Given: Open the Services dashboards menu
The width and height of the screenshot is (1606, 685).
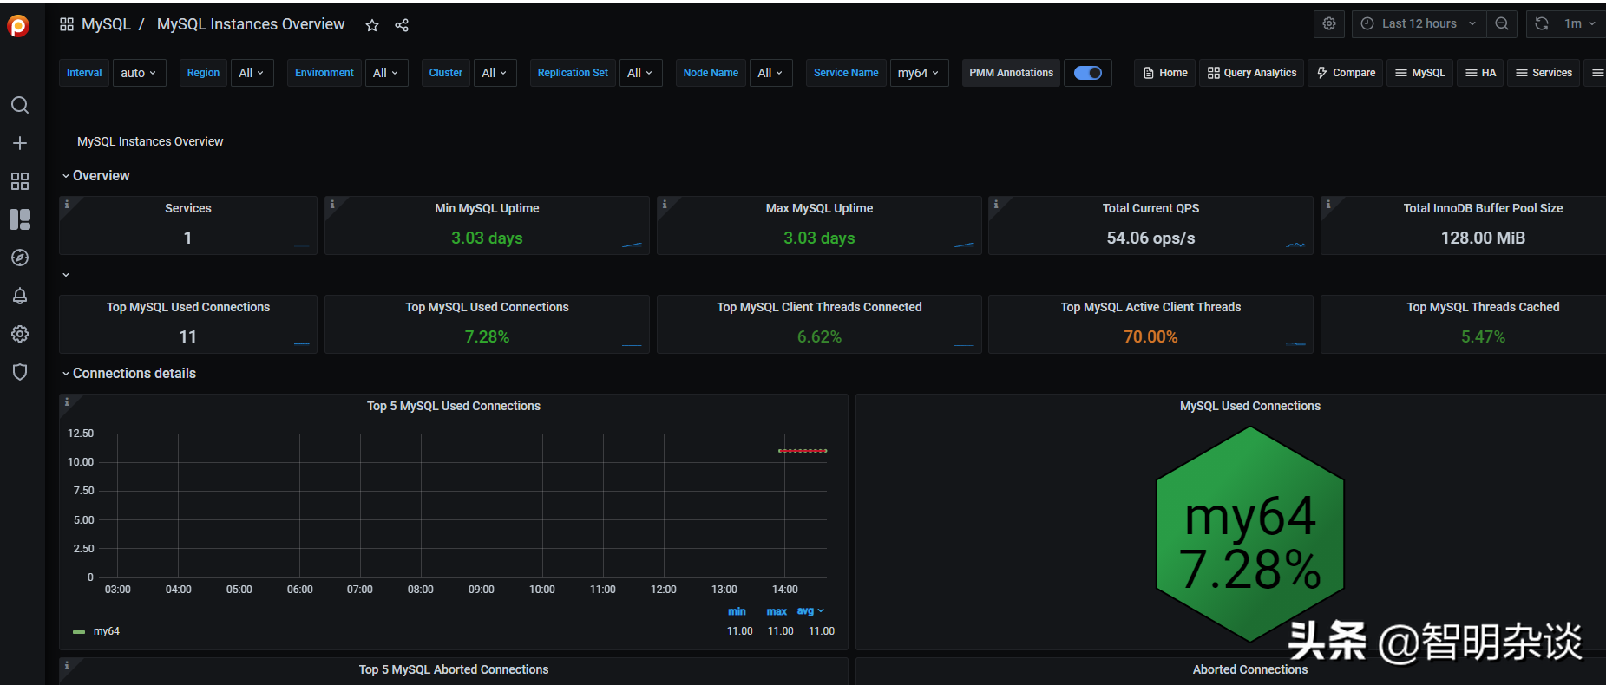Looking at the screenshot, I should point(1544,73).
